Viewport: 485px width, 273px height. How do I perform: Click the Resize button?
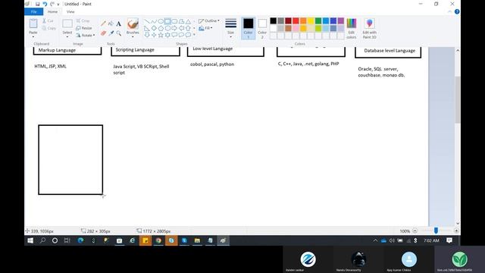coord(84,28)
